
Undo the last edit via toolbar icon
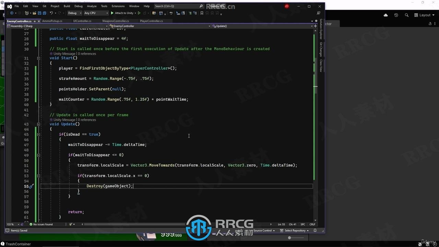tap(51, 13)
